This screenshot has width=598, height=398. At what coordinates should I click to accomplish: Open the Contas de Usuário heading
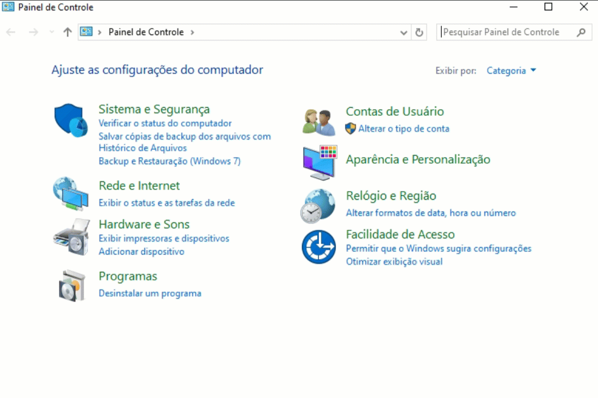(x=395, y=112)
